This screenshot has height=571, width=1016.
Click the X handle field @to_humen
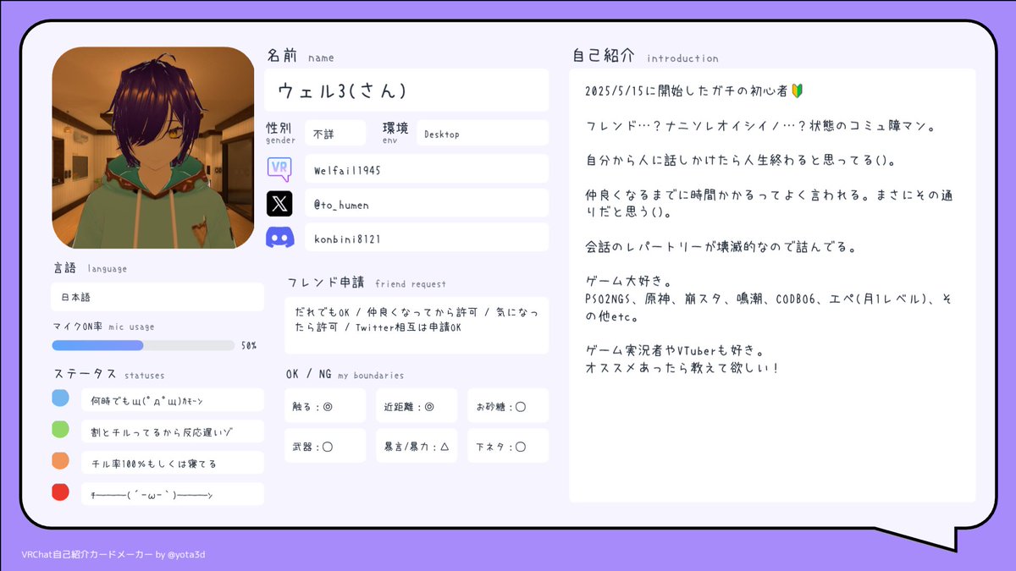coord(427,204)
